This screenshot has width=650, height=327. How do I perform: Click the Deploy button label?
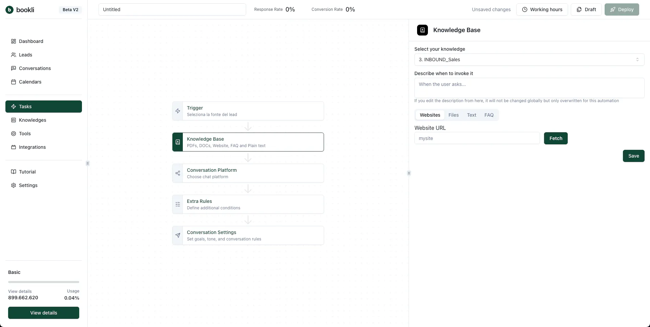pyautogui.click(x=626, y=9)
